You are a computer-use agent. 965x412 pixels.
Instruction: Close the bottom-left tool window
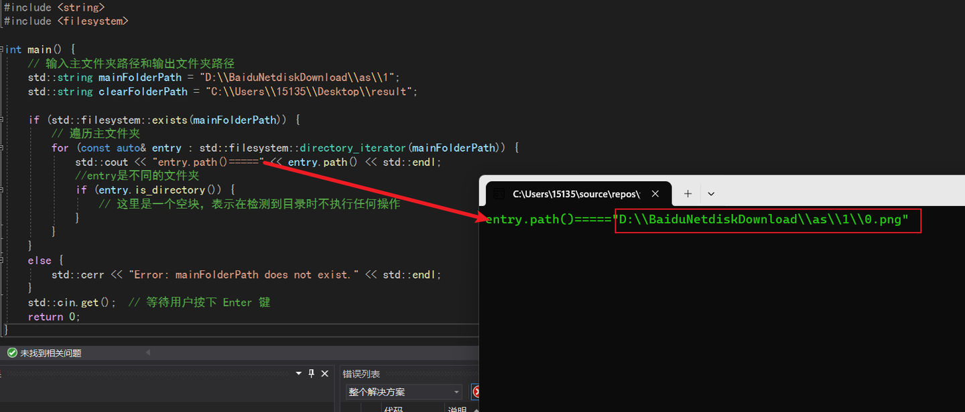pos(324,373)
